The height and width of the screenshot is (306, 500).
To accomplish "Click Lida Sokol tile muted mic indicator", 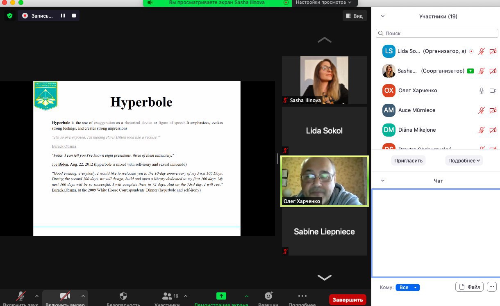I will [285, 150].
